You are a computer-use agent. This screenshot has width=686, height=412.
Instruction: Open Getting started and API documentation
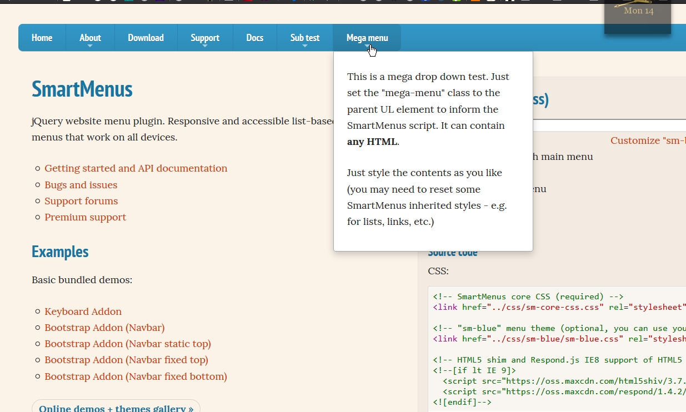(136, 168)
